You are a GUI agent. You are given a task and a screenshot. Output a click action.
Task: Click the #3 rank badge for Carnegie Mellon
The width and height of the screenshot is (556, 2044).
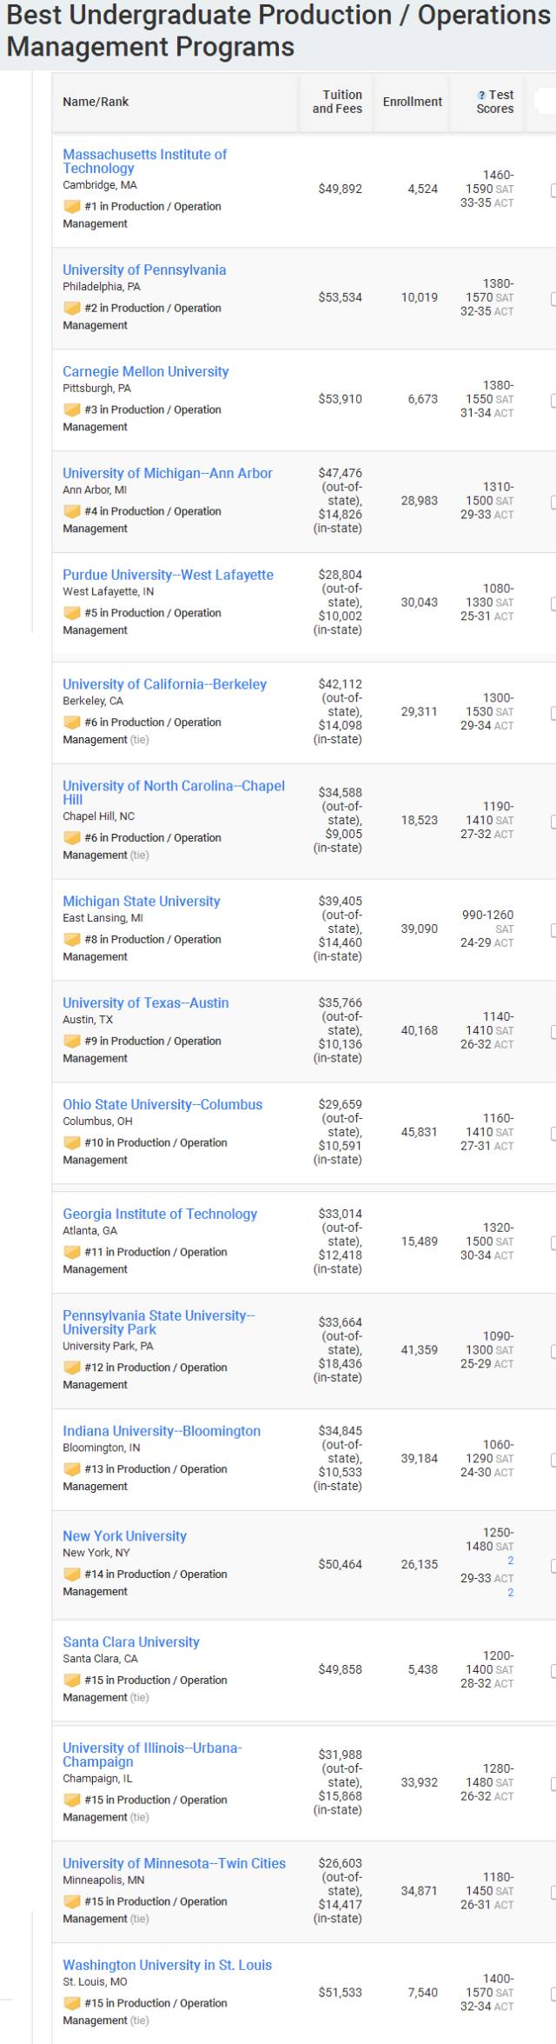[72, 409]
